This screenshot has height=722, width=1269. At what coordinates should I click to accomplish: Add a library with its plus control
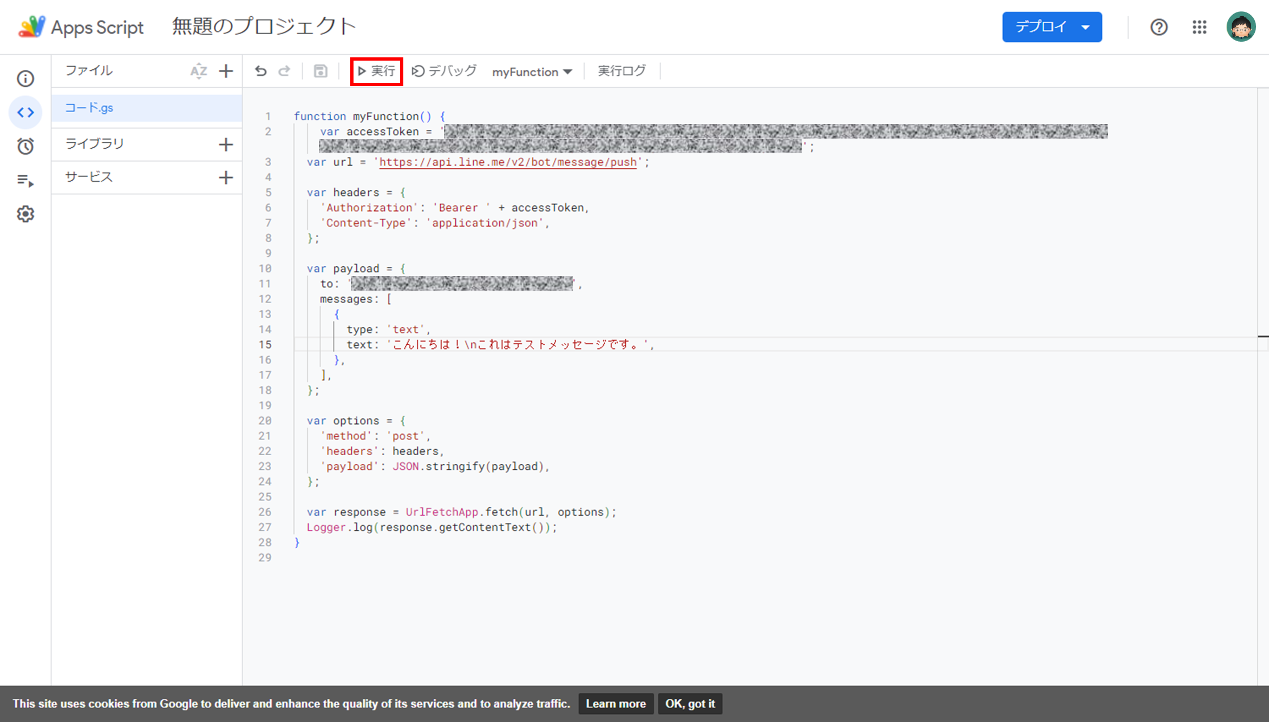pos(226,144)
